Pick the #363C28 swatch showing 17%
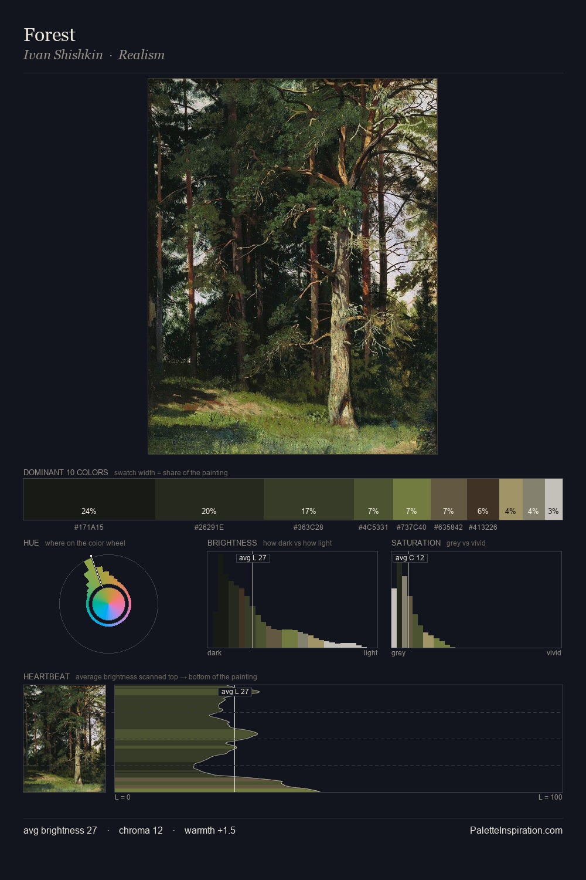 (309, 499)
